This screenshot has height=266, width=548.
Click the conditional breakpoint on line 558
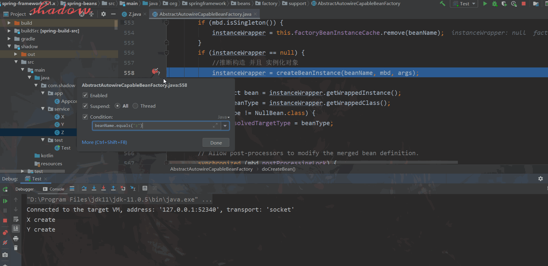click(156, 71)
